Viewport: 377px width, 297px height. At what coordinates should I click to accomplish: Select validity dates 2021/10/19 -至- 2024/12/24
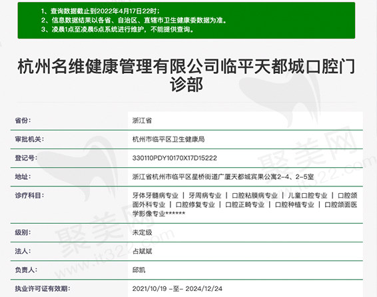pos(177,288)
